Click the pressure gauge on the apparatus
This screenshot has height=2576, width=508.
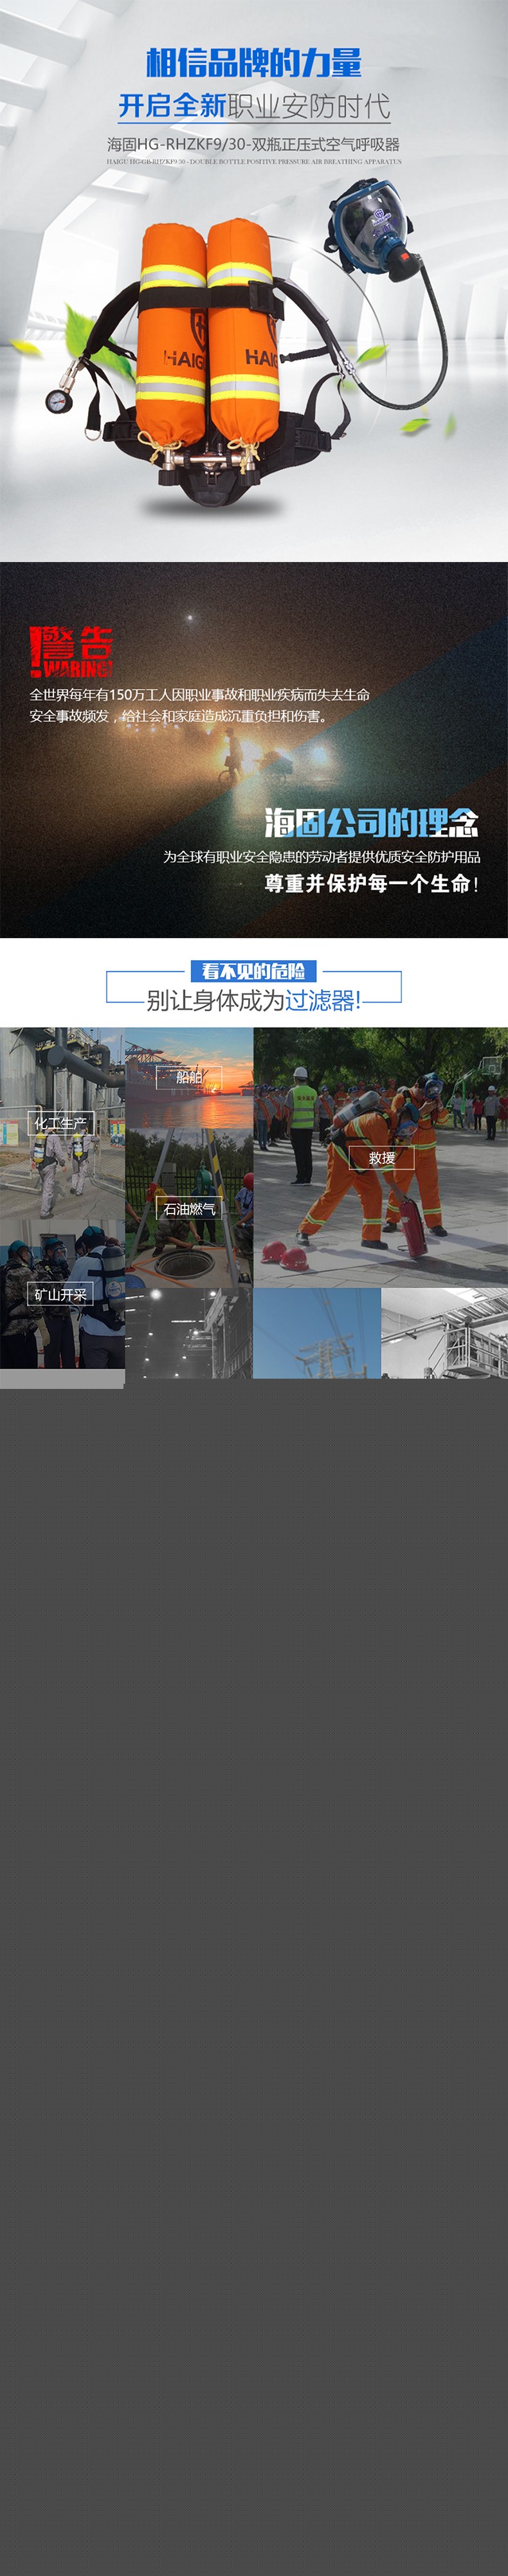[60, 400]
